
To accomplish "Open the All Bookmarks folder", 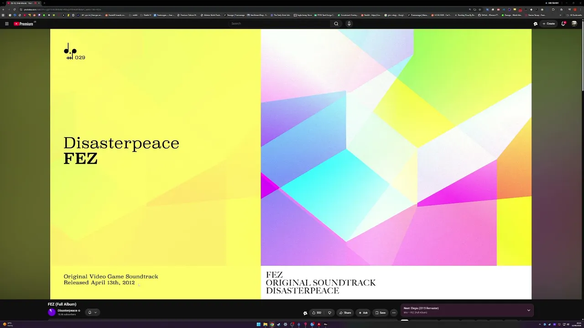I will click(574, 15).
